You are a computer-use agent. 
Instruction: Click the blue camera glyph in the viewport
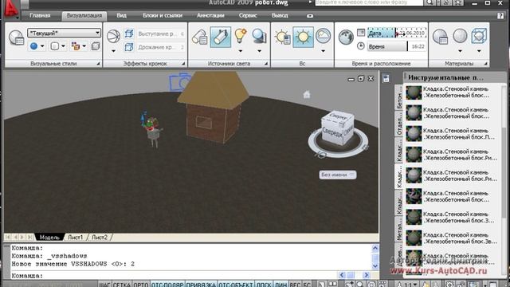pyautogui.click(x=179, y=81)
